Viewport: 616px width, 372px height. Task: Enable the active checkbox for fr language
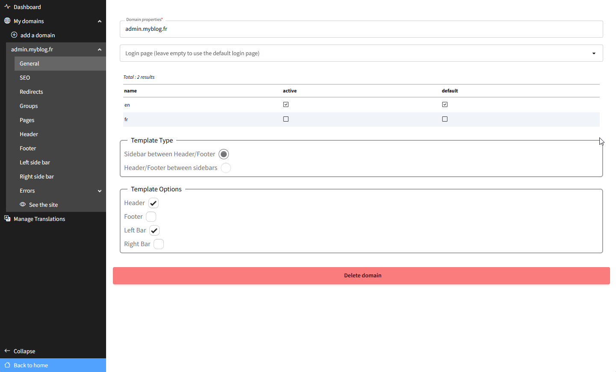(286, 119)
